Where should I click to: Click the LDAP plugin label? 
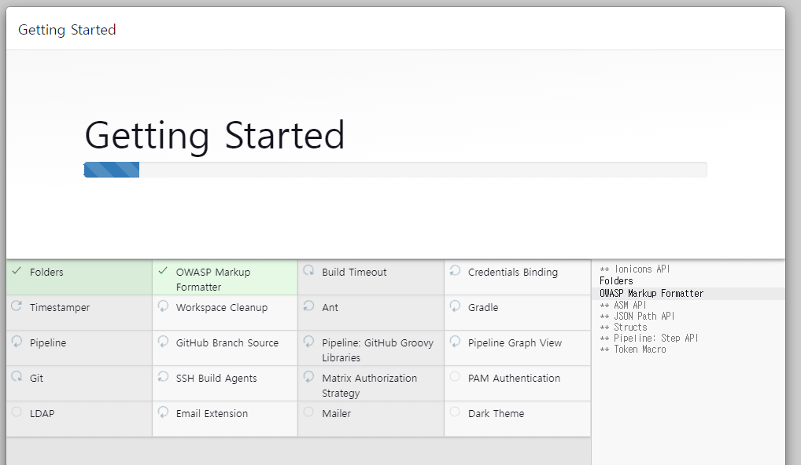[x=42, y=413]
